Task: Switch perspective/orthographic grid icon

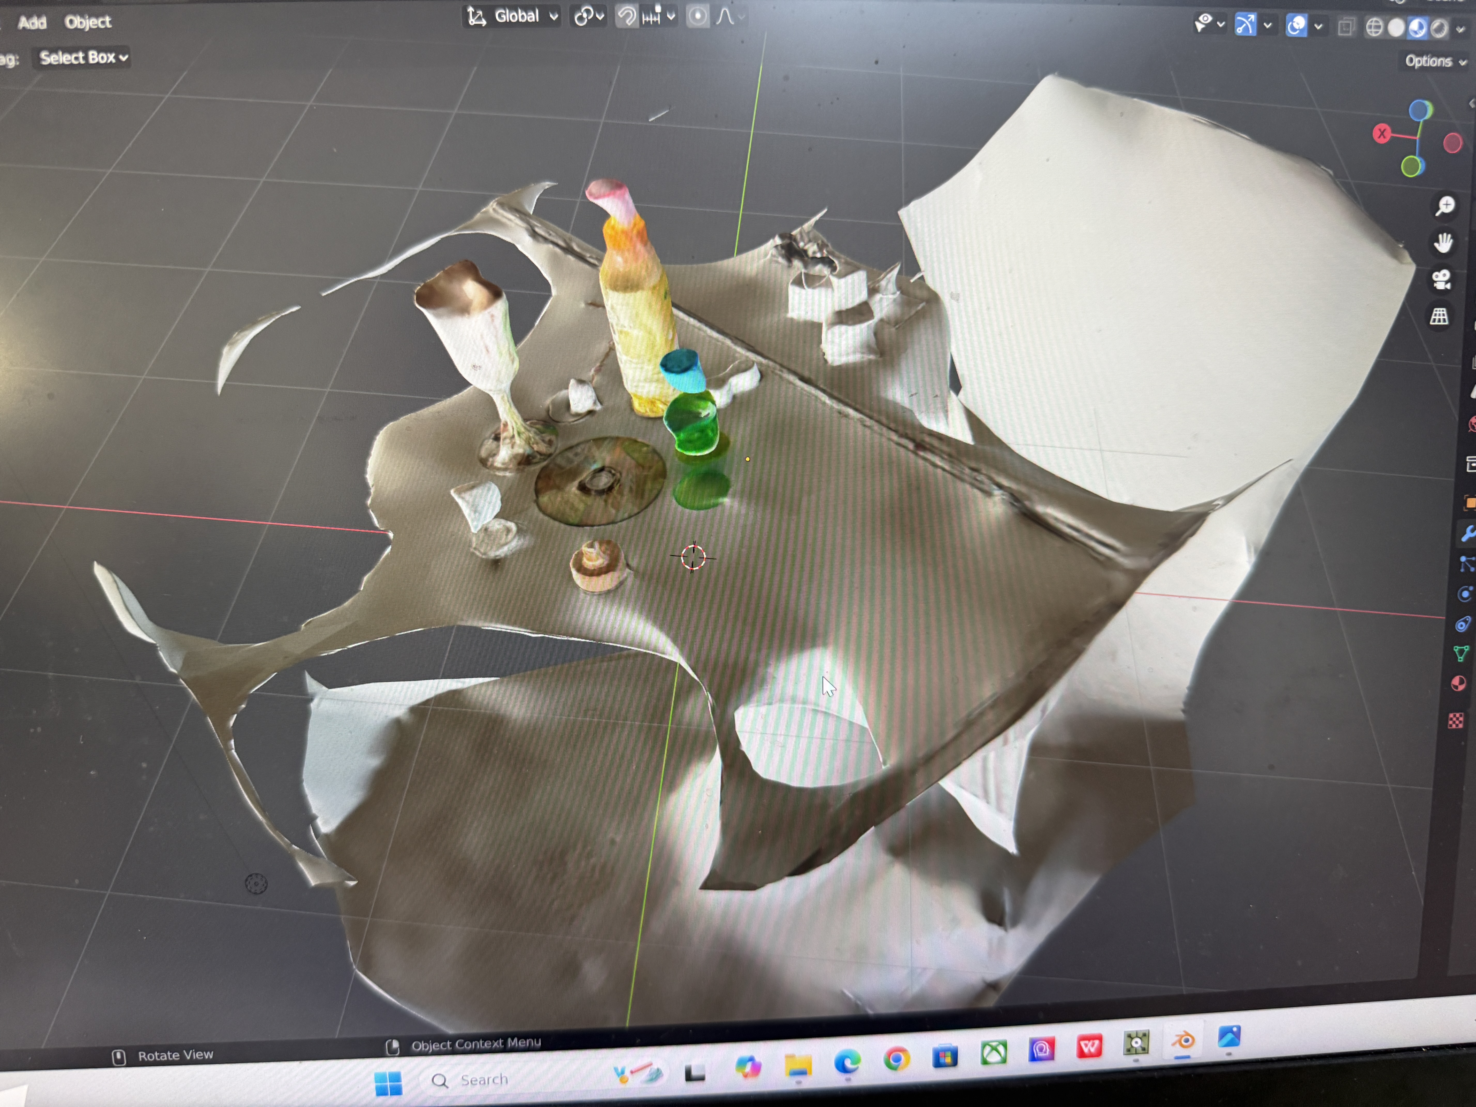Action: pyautogui.click(x=1439, y=316)
